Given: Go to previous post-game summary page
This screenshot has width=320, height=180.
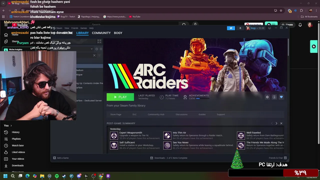Looking at the screenshot, I should pyautogui.click(x=272, y=123).
